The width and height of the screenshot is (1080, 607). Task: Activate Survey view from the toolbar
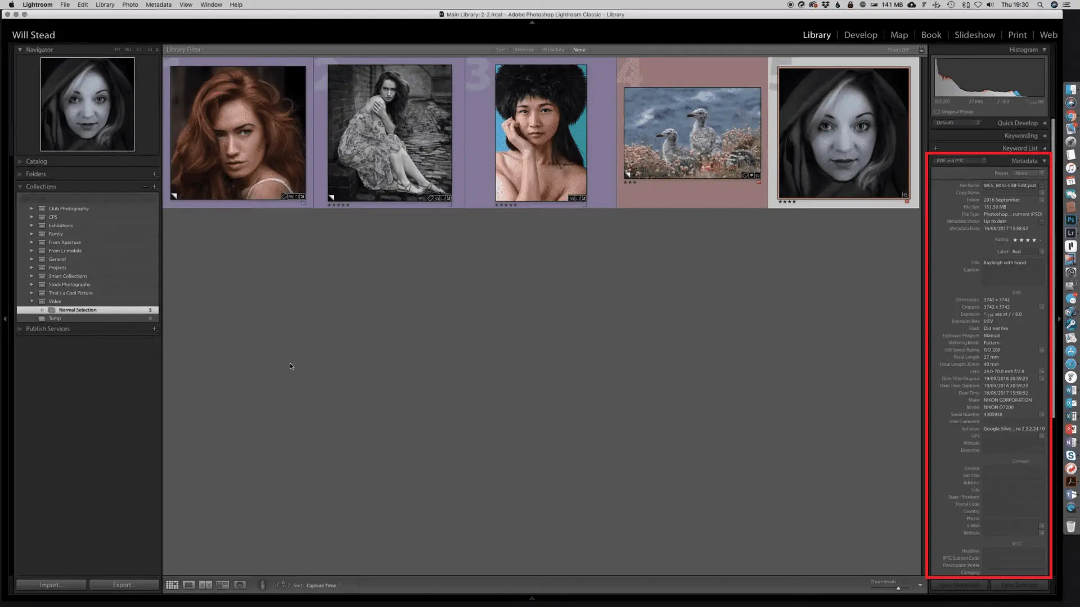[x=223, y=585]
